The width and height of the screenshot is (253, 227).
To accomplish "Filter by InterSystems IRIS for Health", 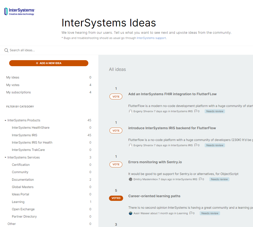I will click(x=32, y=143).
